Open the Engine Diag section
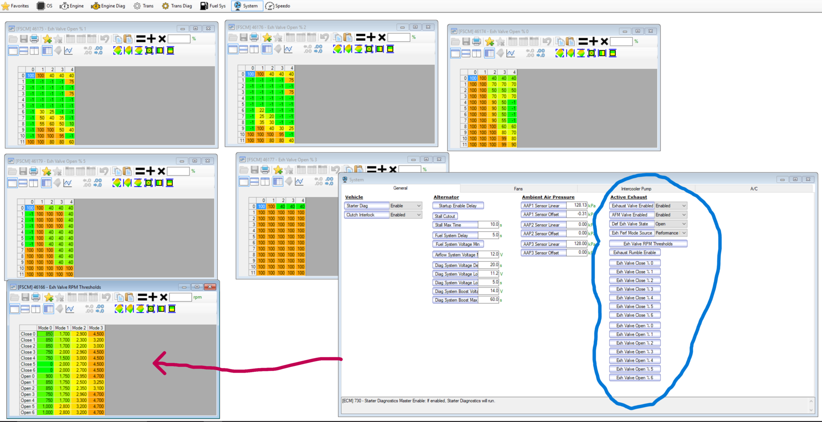The image size is (822, 422). [x=108, y=6]
